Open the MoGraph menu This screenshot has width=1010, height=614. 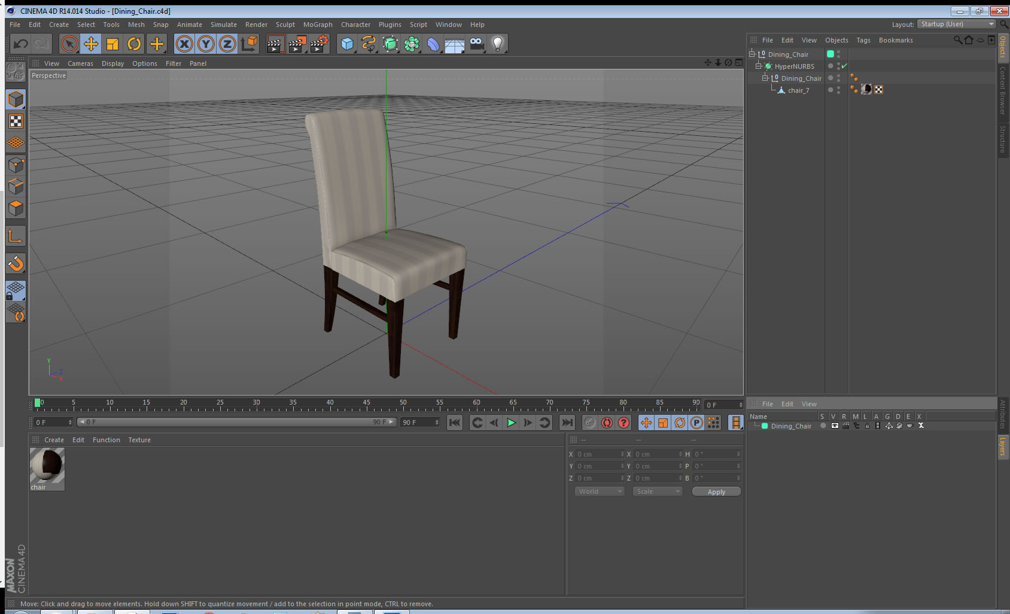318,25
